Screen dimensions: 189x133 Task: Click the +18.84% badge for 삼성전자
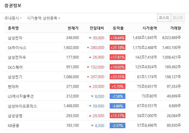[x=118, y=38]
